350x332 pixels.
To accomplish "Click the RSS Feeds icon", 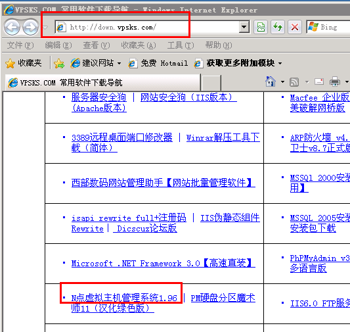I will pyautogui.click(x=294, y=82).
